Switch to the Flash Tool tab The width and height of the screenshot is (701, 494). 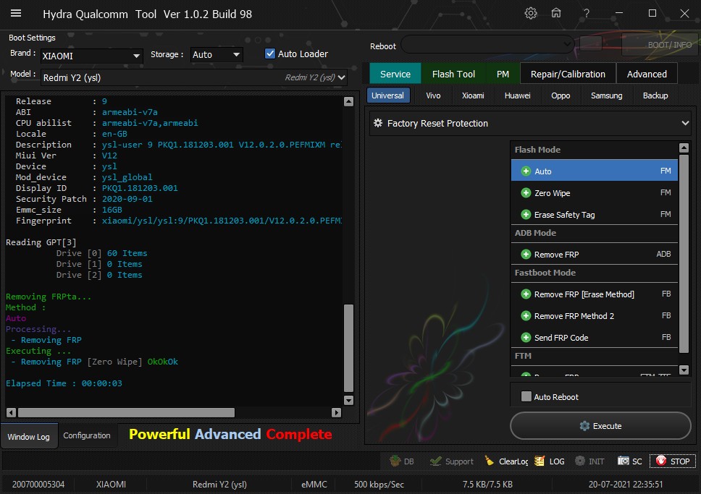(x=453, y=74)
